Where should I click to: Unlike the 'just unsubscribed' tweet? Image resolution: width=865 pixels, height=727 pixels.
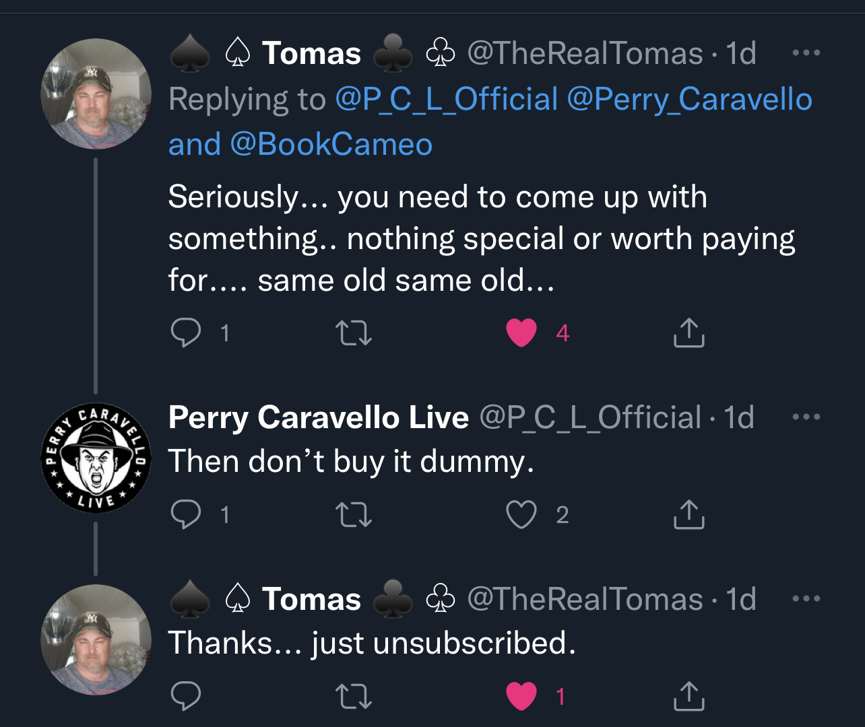[521, 697]
